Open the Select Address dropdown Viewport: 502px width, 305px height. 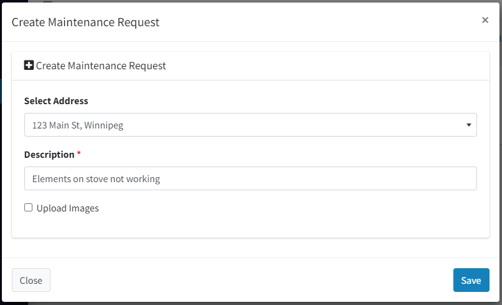point(250,125)
